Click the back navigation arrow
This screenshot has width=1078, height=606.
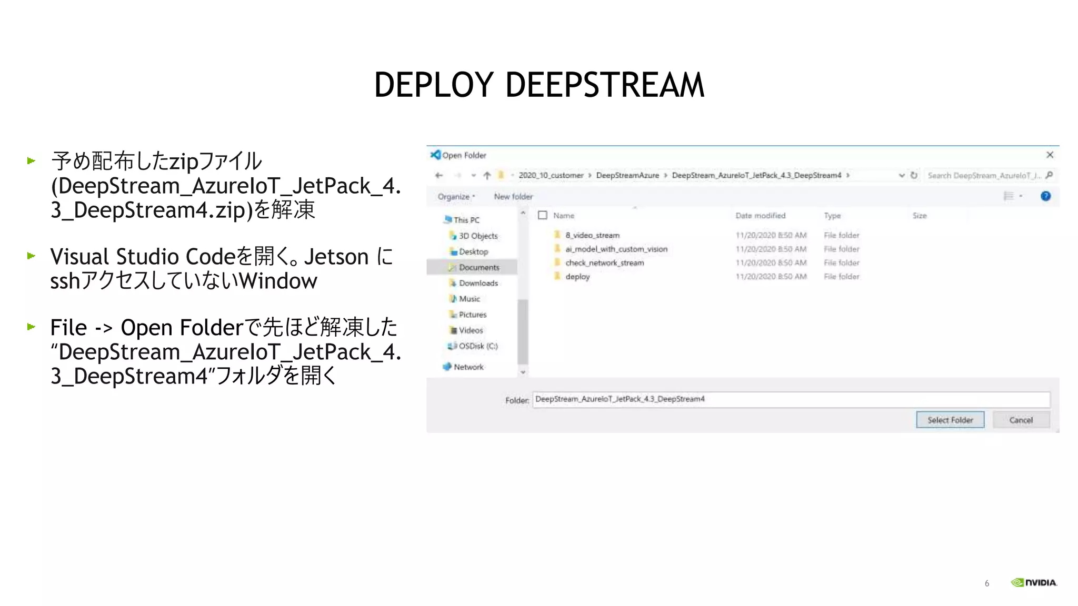439,175
